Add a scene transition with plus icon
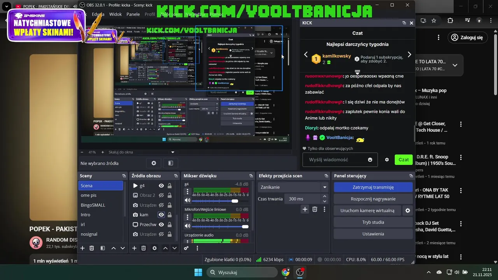This screenshot has width=498, height=280. (305, 209)
